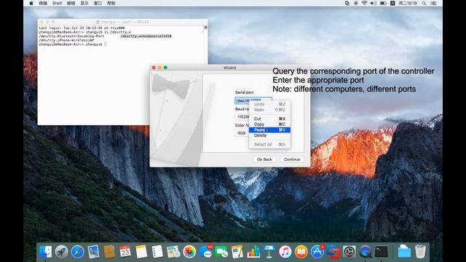Open System Preferences from the Dock

[349, 252]
